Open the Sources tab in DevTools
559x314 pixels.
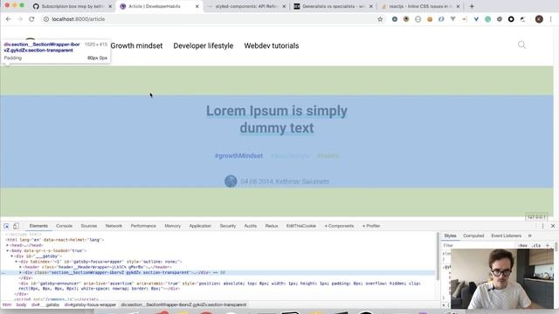(89, 226)
